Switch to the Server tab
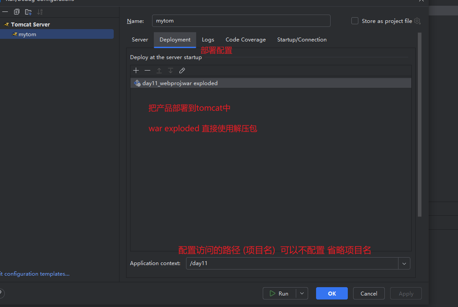 (140, 40)
